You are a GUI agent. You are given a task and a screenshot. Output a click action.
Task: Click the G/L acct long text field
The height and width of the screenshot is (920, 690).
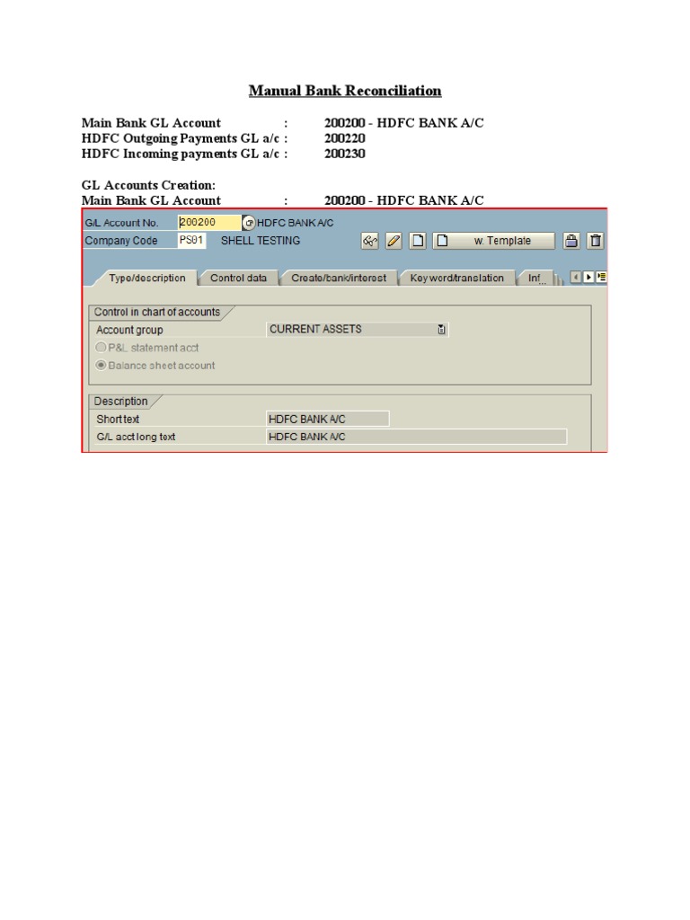coord(417,437)
